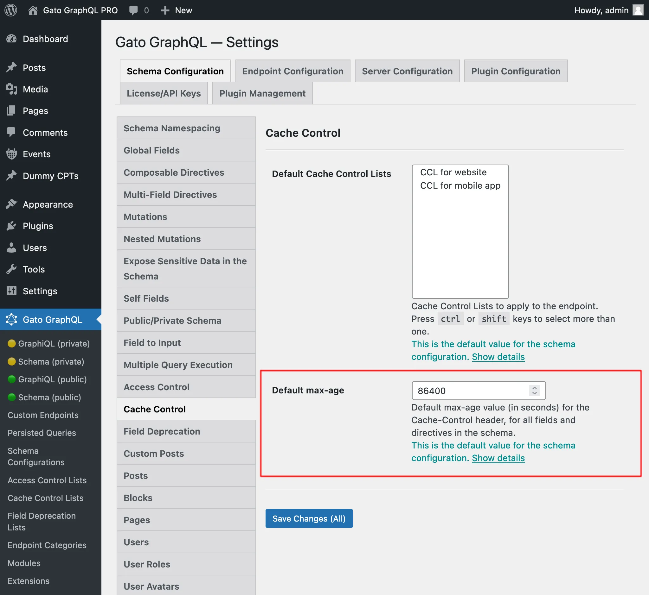Open Persisted Queries submenu item
Image resolution: width=649 pixels, height=595 pixels.
[x=42, y=433]
